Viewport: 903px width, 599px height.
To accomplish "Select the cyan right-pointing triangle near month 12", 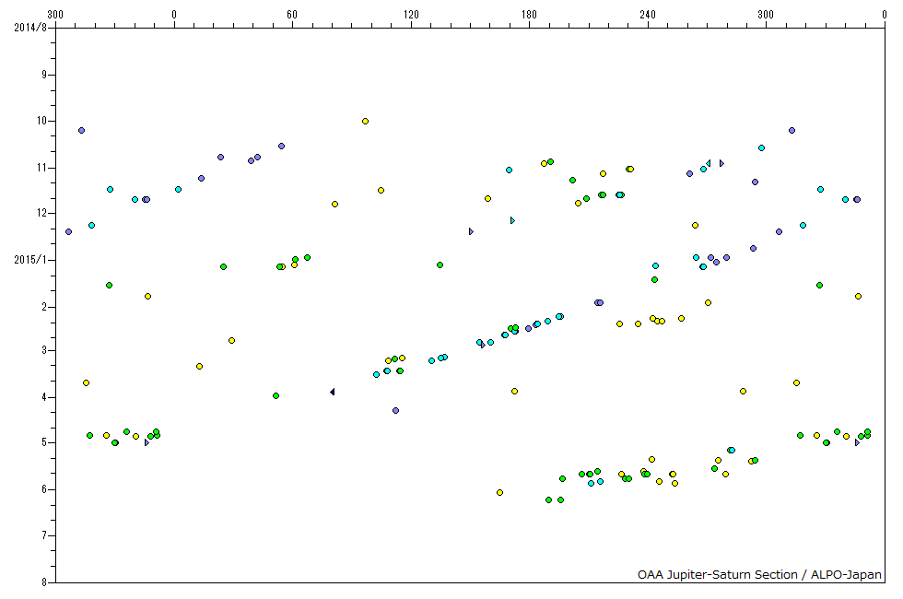I will [512, 220].
